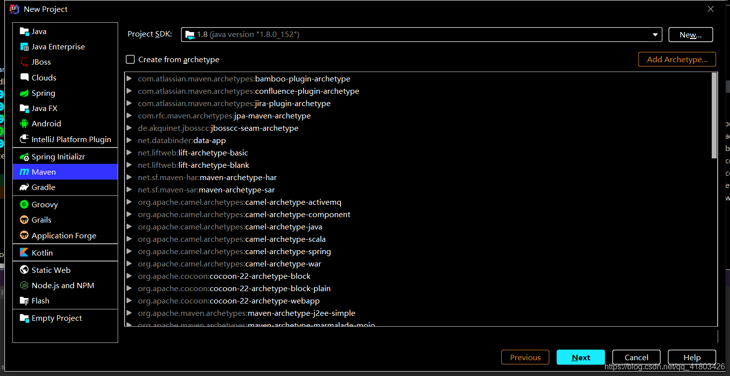
Task: Click the Clouds icon in sidebar
Action: 24,77
